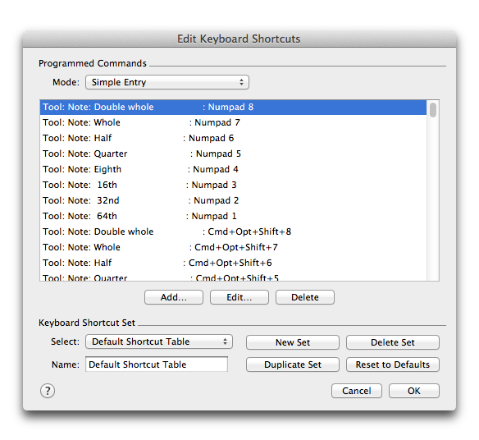The height and width of the screenshot is (440, 479).
Task: Pick the 16th note Numpad 3 row
Action: (x=233, y=185)
